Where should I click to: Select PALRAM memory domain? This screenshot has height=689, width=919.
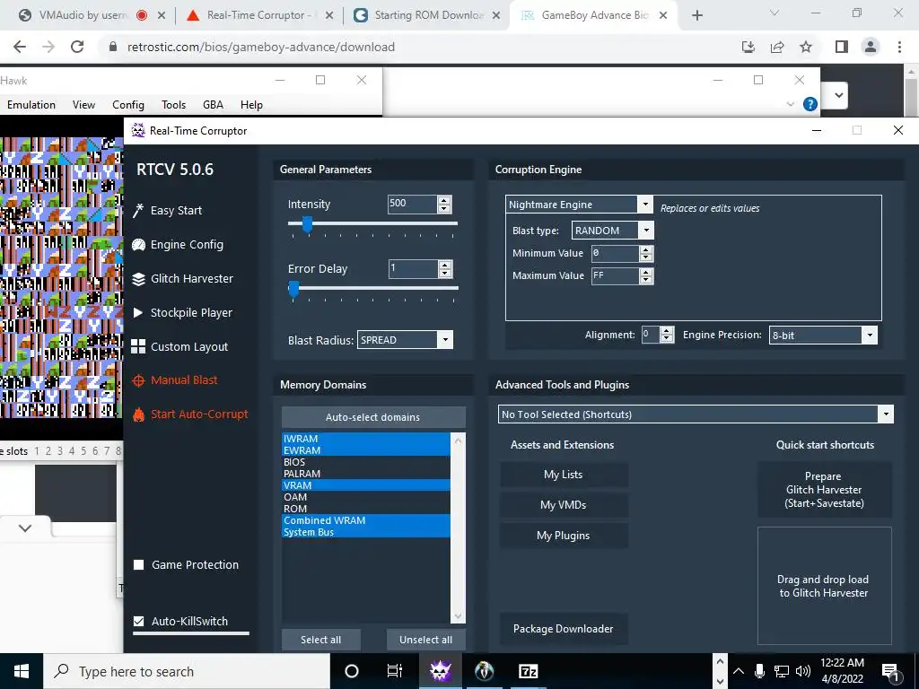coord(366,474)
